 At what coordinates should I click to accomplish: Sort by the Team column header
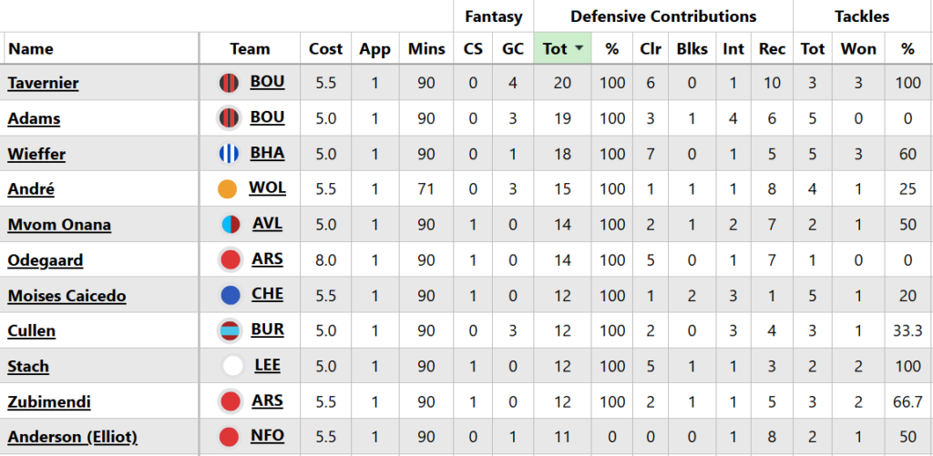tap(250, 49)
